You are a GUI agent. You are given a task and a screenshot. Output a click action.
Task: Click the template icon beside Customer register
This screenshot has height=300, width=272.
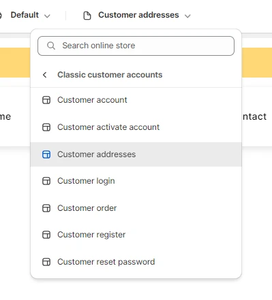coord(46,235)
